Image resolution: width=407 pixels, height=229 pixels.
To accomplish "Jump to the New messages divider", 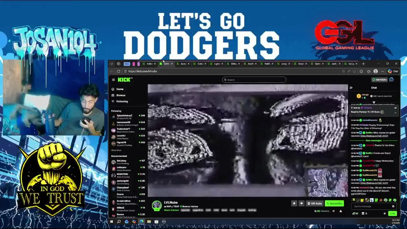I will tap(374, 140).
